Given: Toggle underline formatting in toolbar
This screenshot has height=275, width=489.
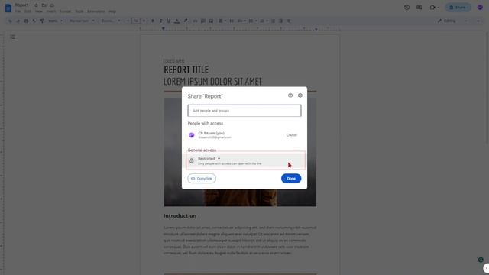Looking at the screenshot, I should tap(168, 21).
